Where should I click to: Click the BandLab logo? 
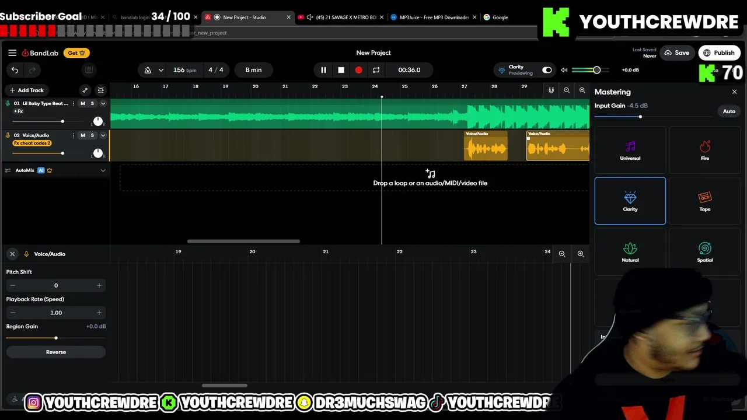[40, 53]
